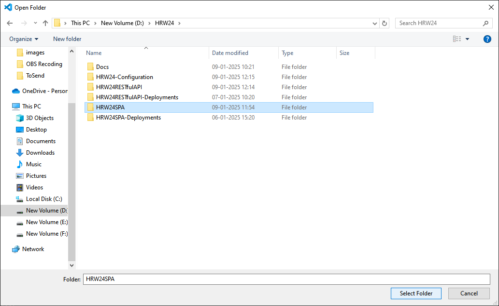Click New folder in the toolbar
499x306 pixels.
67,39
